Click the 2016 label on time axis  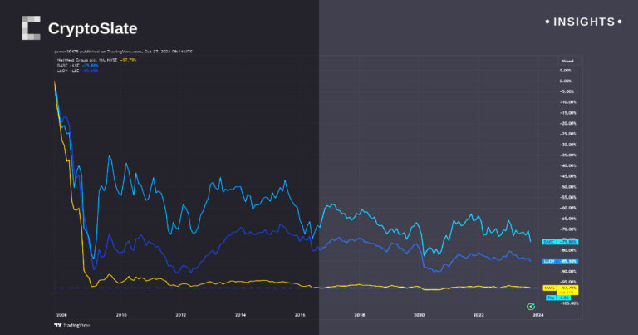(x=300, y=315)
